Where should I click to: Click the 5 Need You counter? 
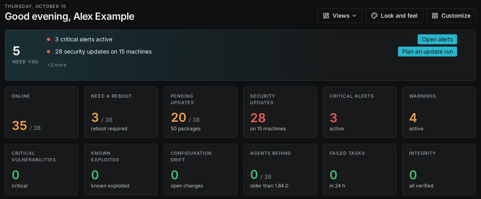pyautogui.click(x=25, y=55)
